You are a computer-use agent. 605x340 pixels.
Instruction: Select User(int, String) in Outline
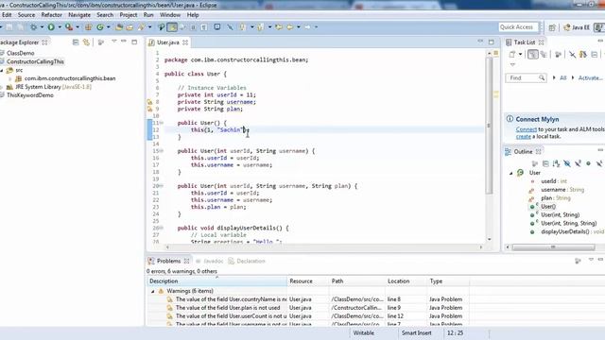[560, 214]
